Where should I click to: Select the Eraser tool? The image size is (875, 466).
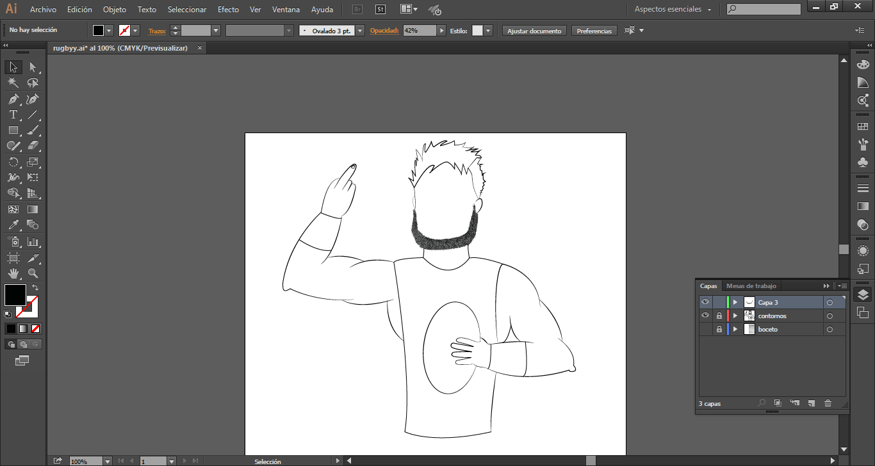(x=33, y=146)
